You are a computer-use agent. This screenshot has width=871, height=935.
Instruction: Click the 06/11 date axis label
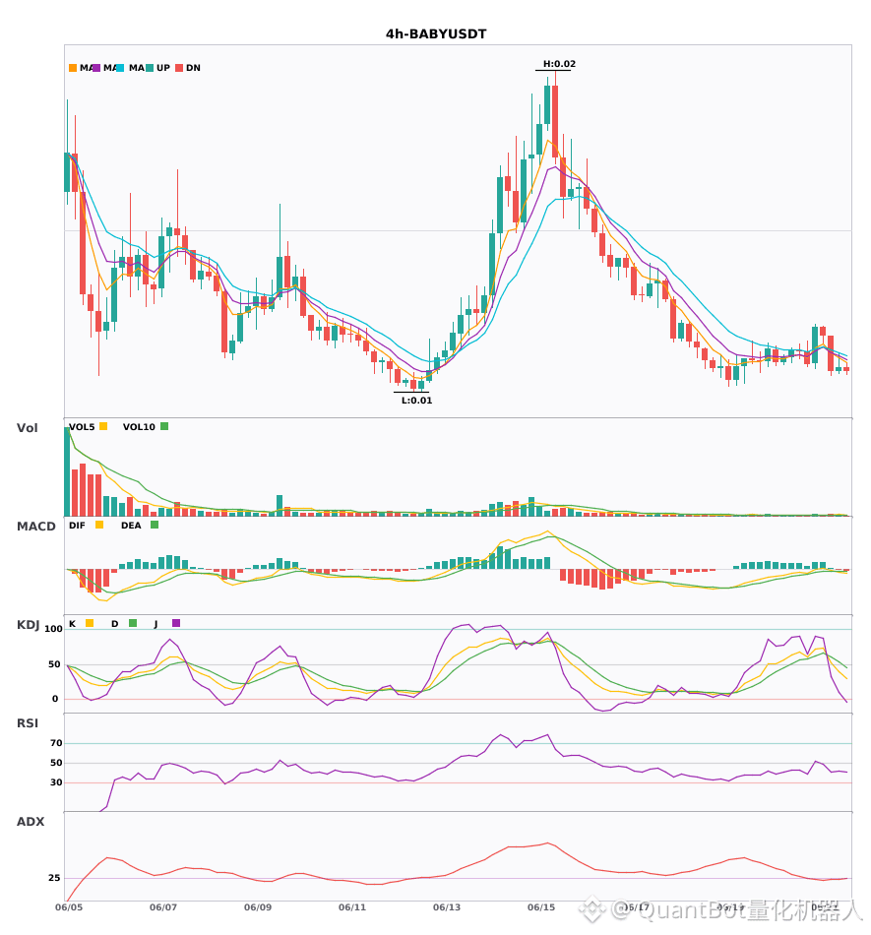tap(352, 907)
